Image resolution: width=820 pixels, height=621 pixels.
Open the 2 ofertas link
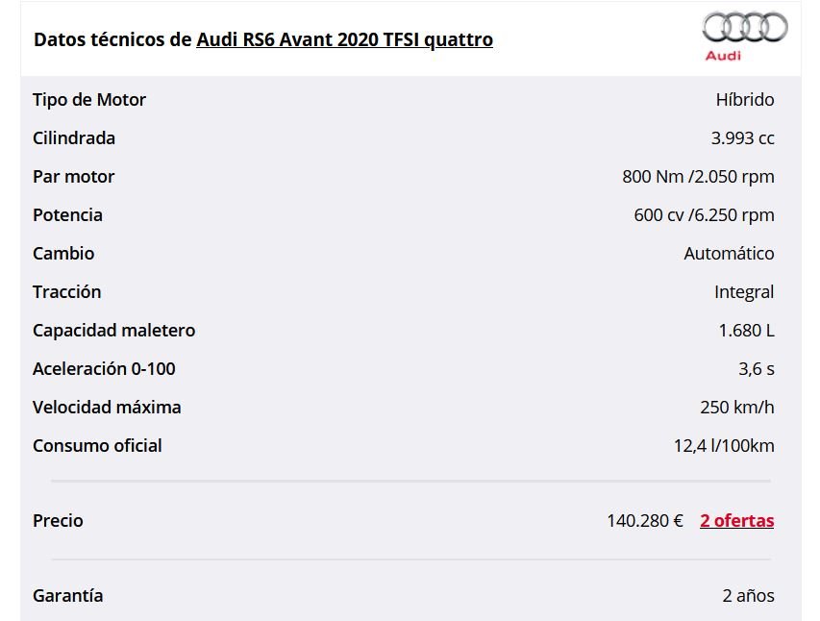click(x=737, y=521)
